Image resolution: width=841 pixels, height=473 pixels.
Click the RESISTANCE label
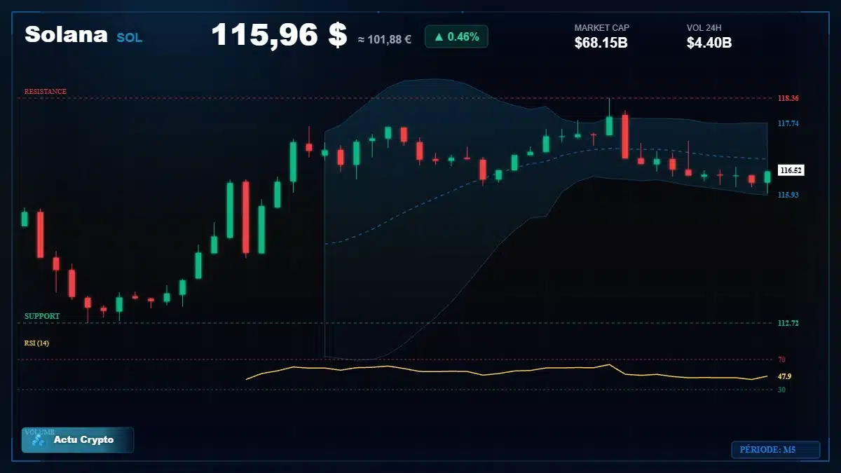(46, 92)
